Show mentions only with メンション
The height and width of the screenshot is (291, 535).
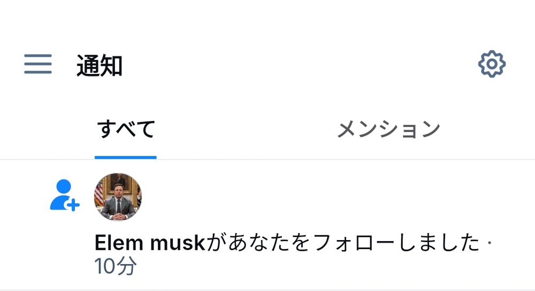click(x=388, y=129)
